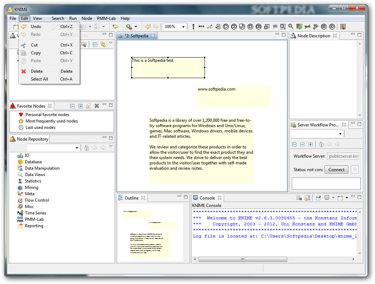This screenshot has width=375, height=284.
Task: Toggle scroll lock icon in Console
Action: (307, 198)
